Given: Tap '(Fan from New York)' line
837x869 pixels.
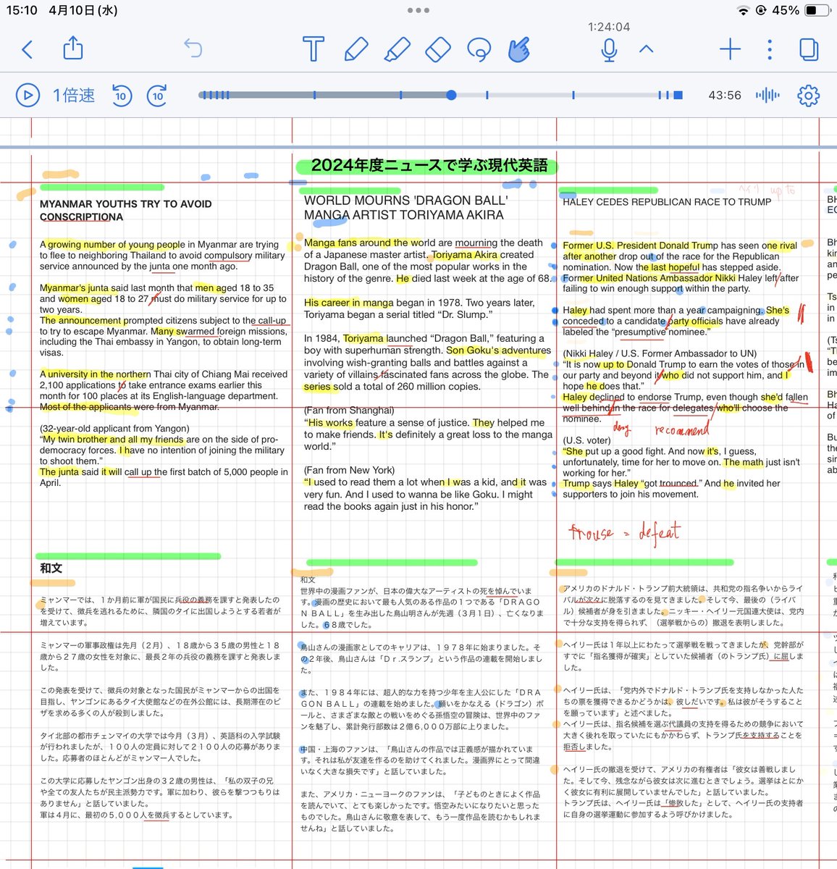Looking at the screenshot, I should coord(350,470).
